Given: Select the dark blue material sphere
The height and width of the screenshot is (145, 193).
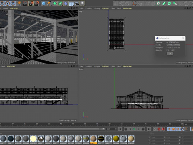Looking at the screenshot, I should pyautogui.click(x=11, y=140).
